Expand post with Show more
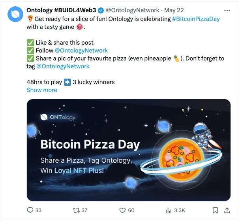 (x=41, y=90)
